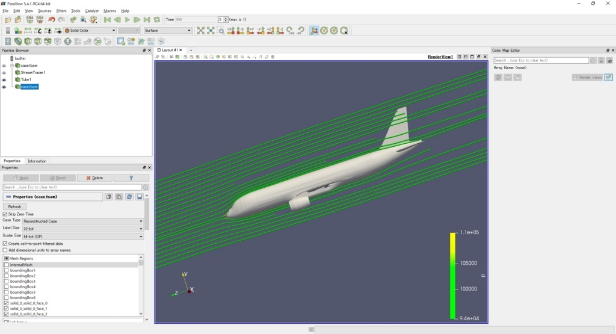The width and height of the screenshot is (616, 334).
Task: Uncheck Skip Zero Time
Action: 5,214
